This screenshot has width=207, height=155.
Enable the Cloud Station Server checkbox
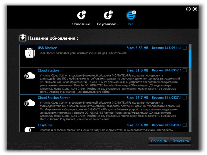pos(185,98)
